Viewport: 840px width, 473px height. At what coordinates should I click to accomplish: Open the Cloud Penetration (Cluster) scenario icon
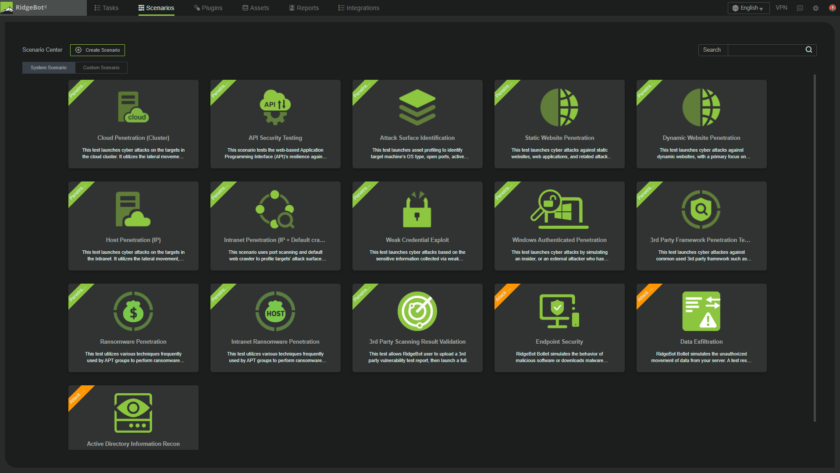click(133, 107)
